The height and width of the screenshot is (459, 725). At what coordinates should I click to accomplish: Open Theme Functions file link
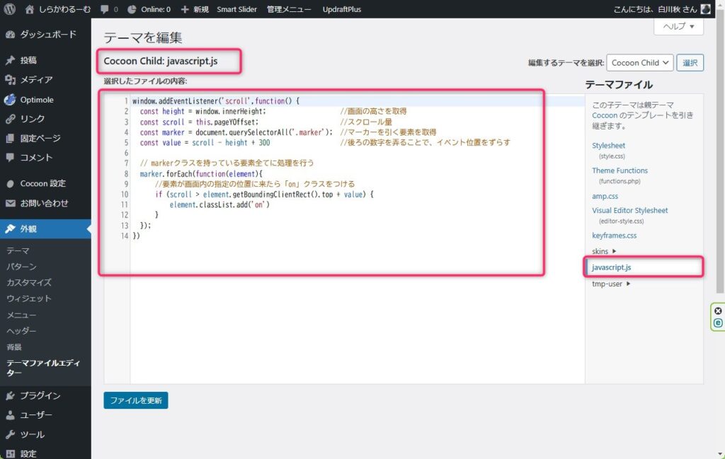pyautogui.click(x=620, y=170)
